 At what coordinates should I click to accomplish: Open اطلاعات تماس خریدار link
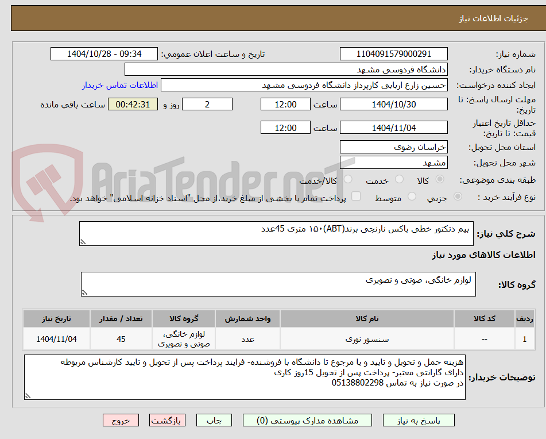[x=120, y=86]
